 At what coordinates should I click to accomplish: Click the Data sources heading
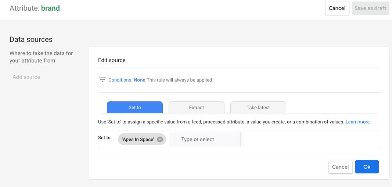point(31,40)
